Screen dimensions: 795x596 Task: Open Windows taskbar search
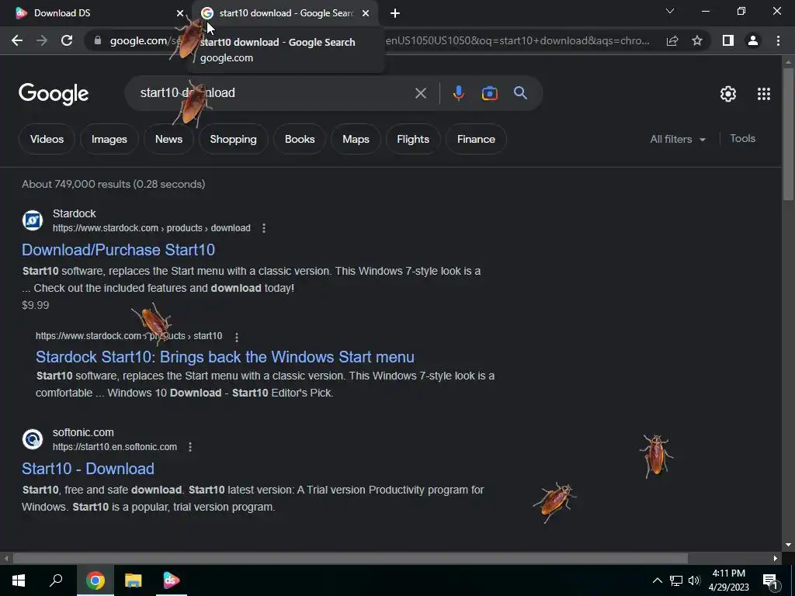56,580
